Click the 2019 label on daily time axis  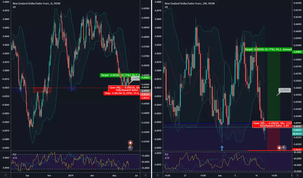click(71, 175)
